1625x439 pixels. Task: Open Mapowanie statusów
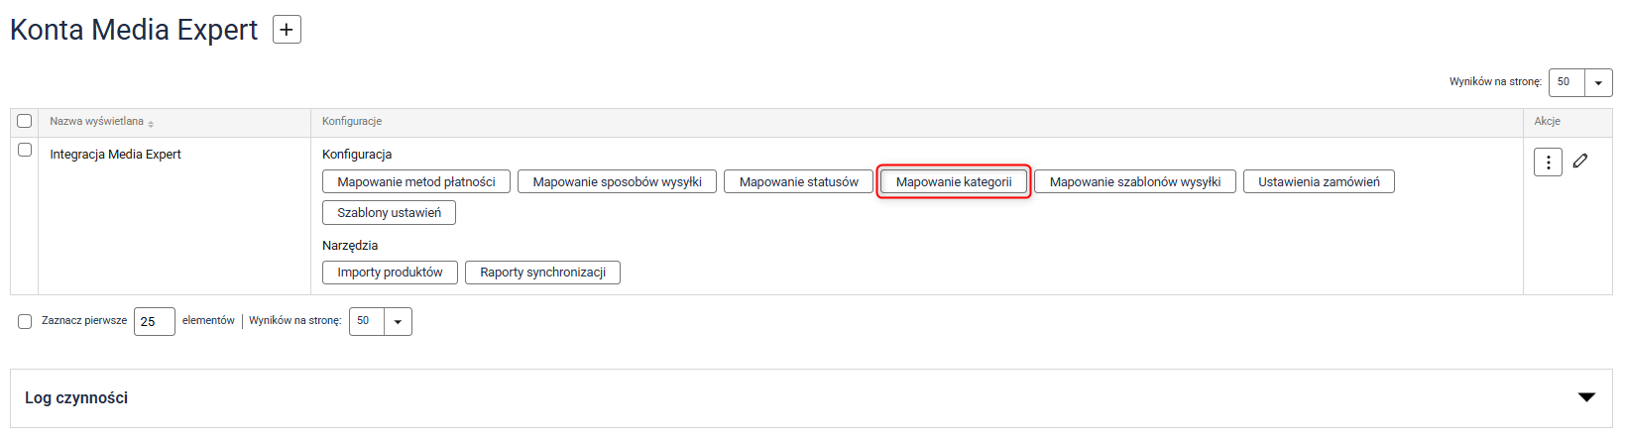click(x=799, y=181)
